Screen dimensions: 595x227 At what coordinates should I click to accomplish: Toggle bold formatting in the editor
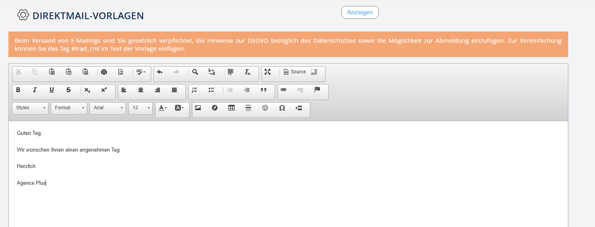pos(18,90)
